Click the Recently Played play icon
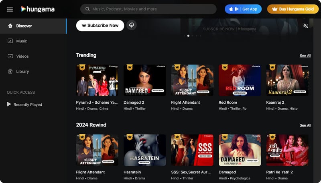The height and width of the screenshot is (183, 321). click(9, 104)
